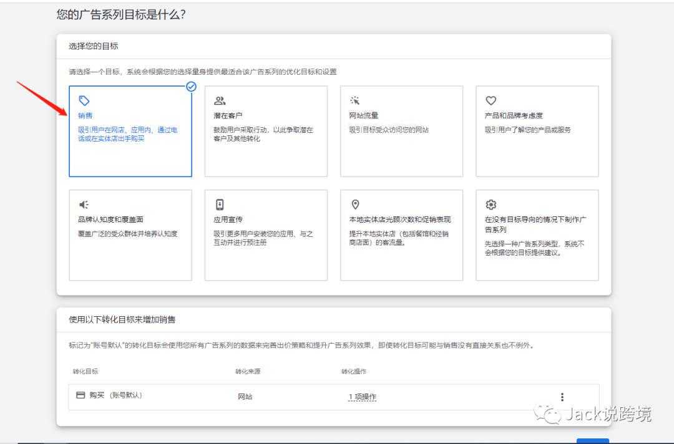Click the 转化来源 column header
The height and width of the screenshot is (444, 674).
point(248,372)
